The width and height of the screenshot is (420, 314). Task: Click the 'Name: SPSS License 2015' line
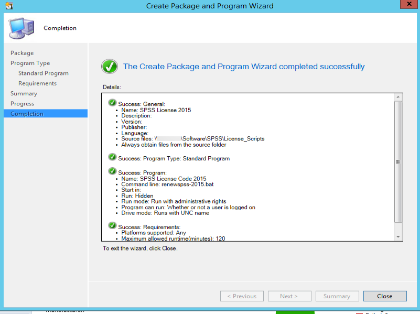click(156, 110)
